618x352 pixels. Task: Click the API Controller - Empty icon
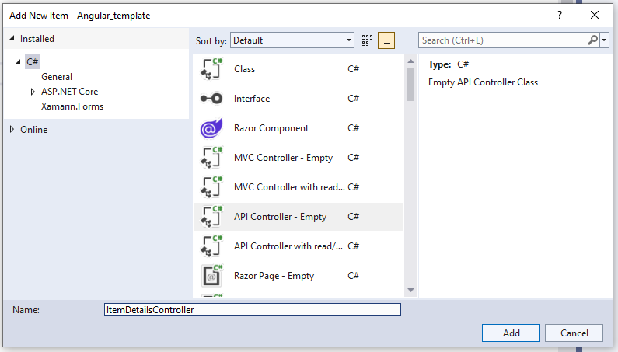click(211, 217)
